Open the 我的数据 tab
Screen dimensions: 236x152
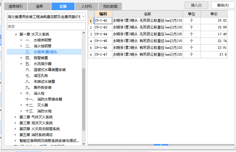click(110, 7)
